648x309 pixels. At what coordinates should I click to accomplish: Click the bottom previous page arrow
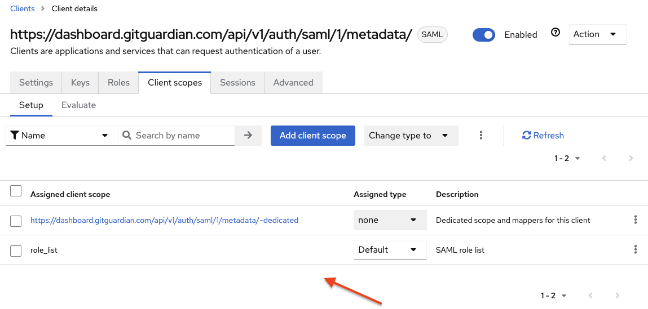click(x=590, y=295)
